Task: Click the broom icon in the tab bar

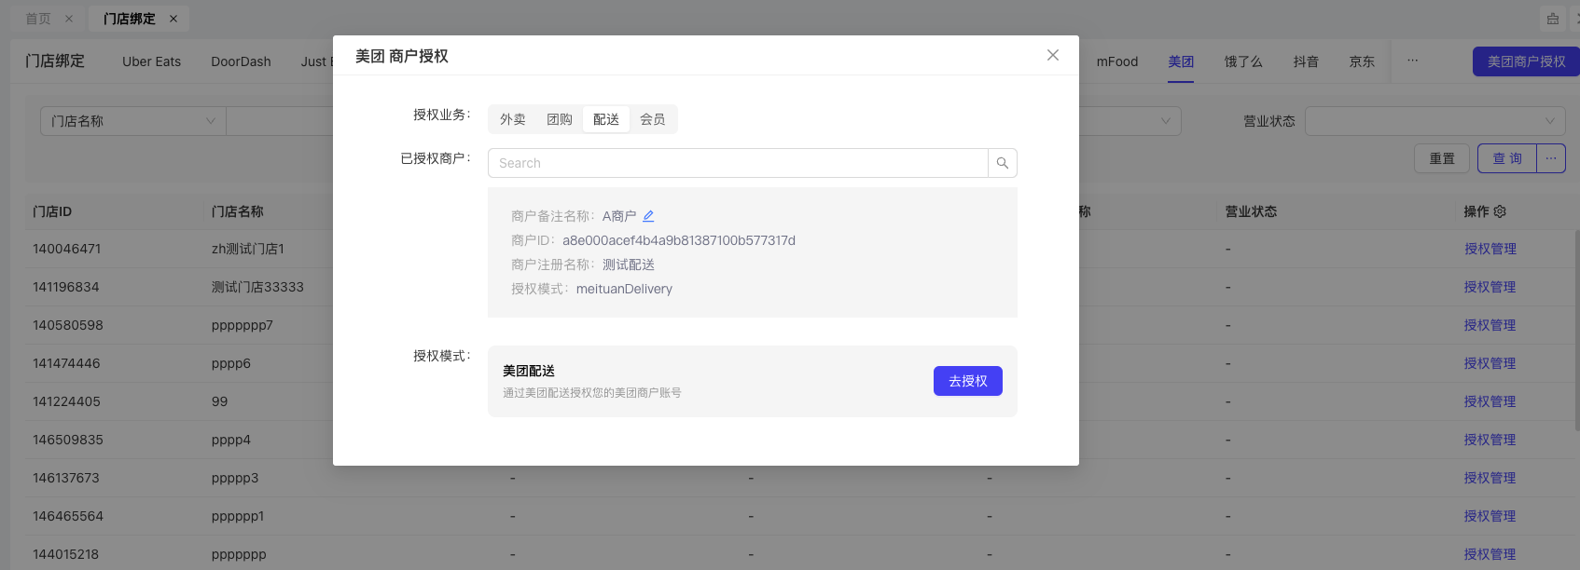Action: 1553,19
